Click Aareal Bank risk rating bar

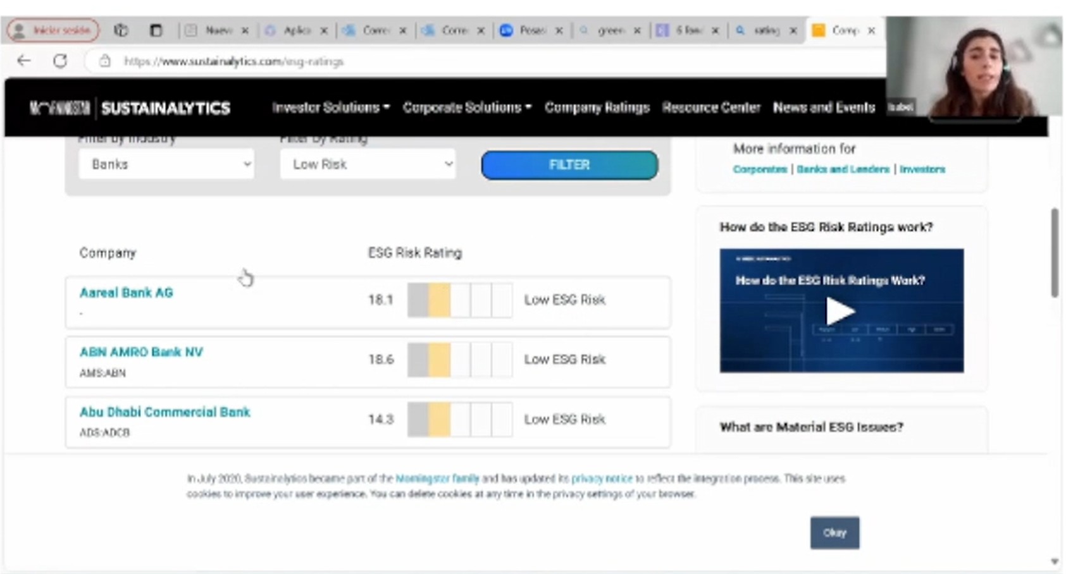click(460, 300)
